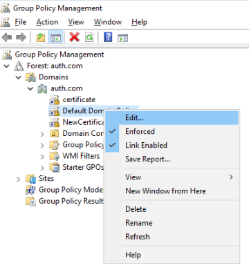Choose Refresh from the context menu

[x=172, y=237]
